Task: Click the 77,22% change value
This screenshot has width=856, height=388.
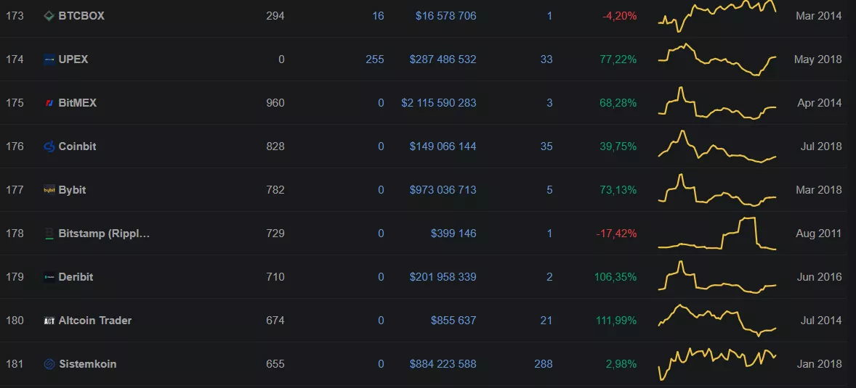Action: click(618, 59)
